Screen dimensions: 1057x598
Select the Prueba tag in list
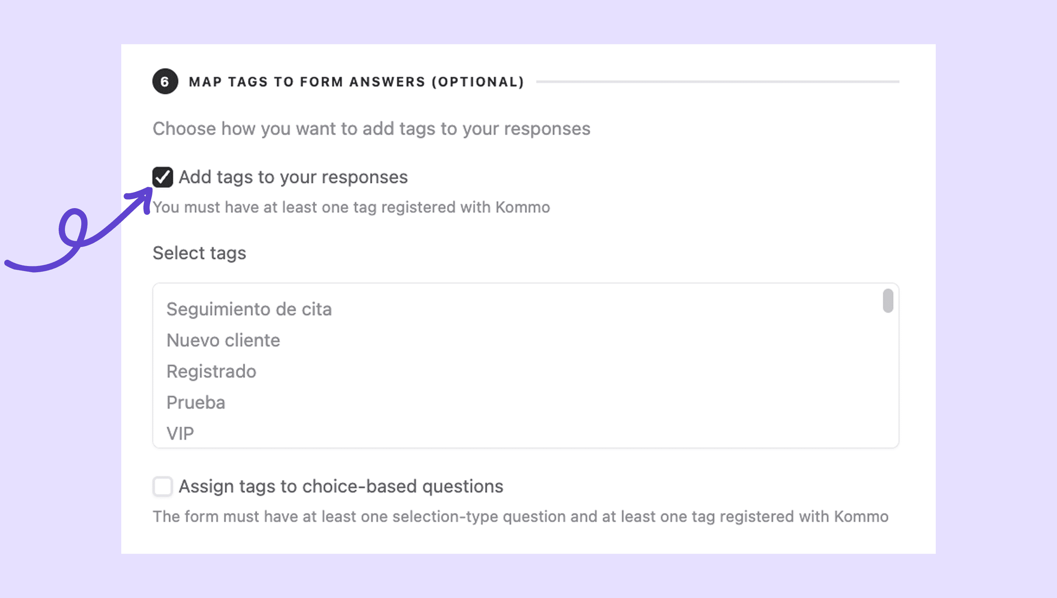[195, 403]
